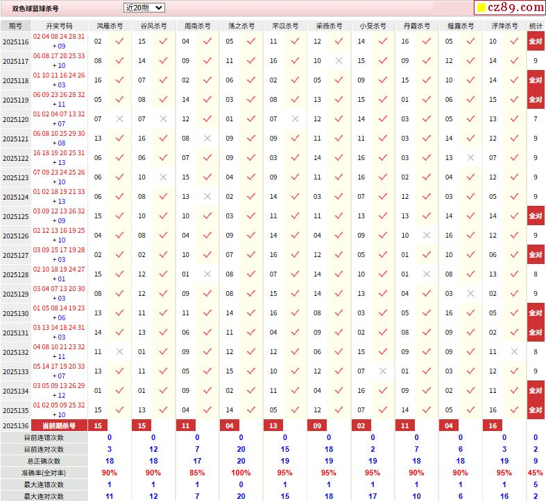Click the X mark for 谷风杀号 in 2025123
The width and height of the screenshot is (546, 501).
[x=163, y=177]
